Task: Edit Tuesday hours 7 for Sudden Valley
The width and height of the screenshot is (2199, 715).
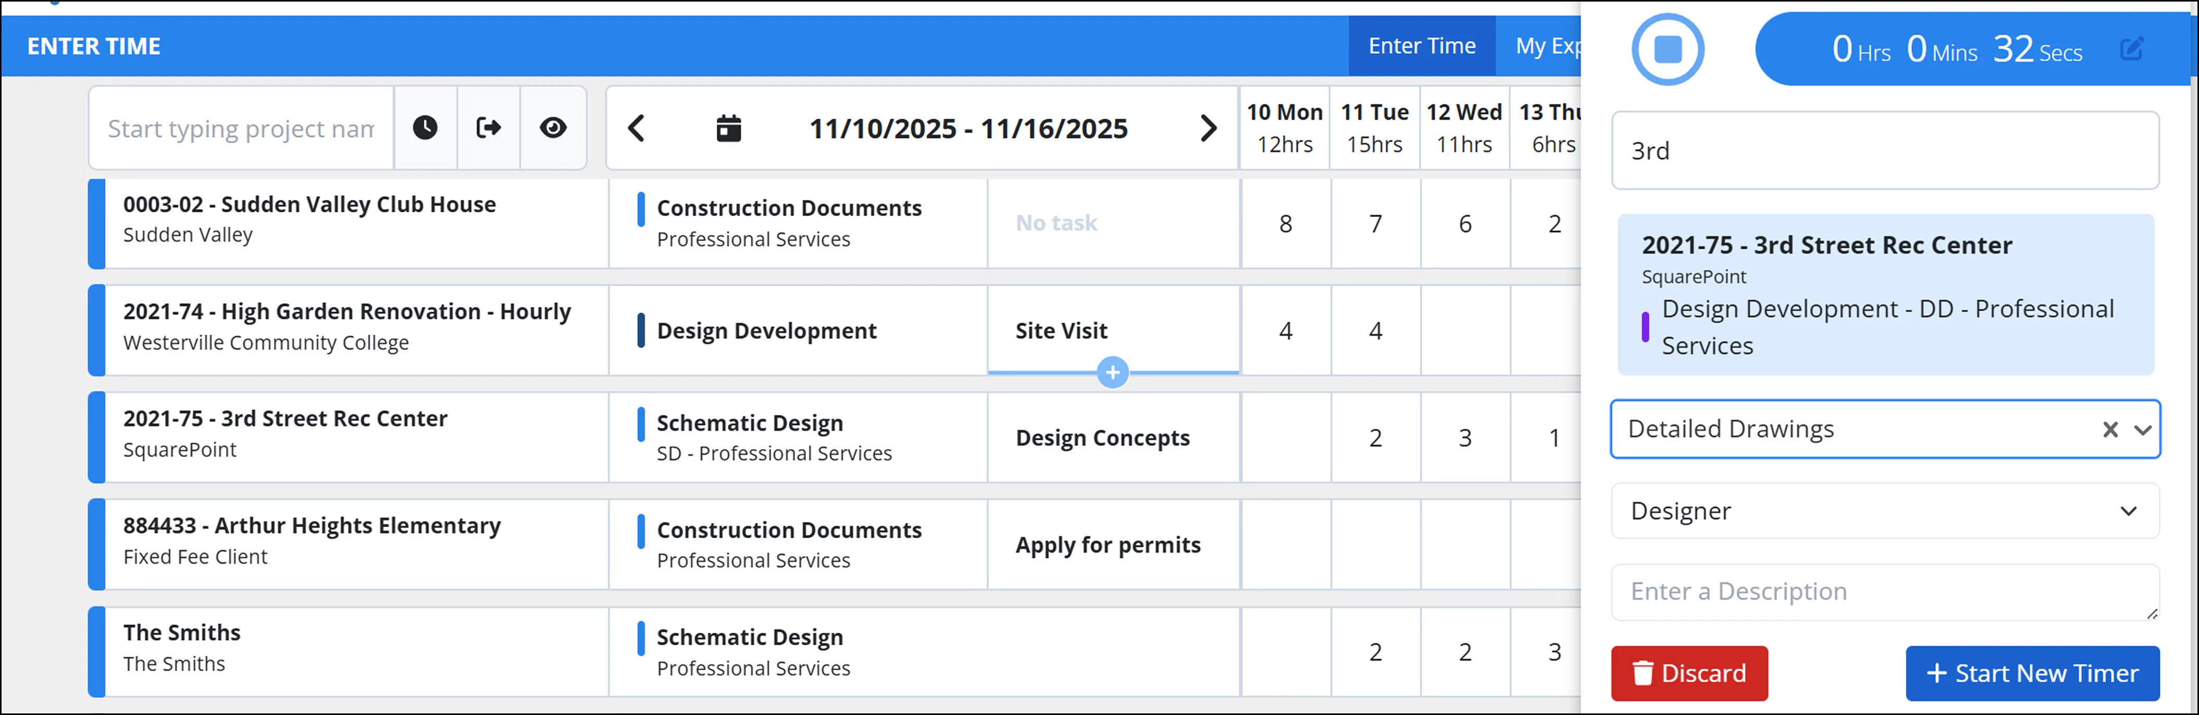Action: [x=1375, y=223]
